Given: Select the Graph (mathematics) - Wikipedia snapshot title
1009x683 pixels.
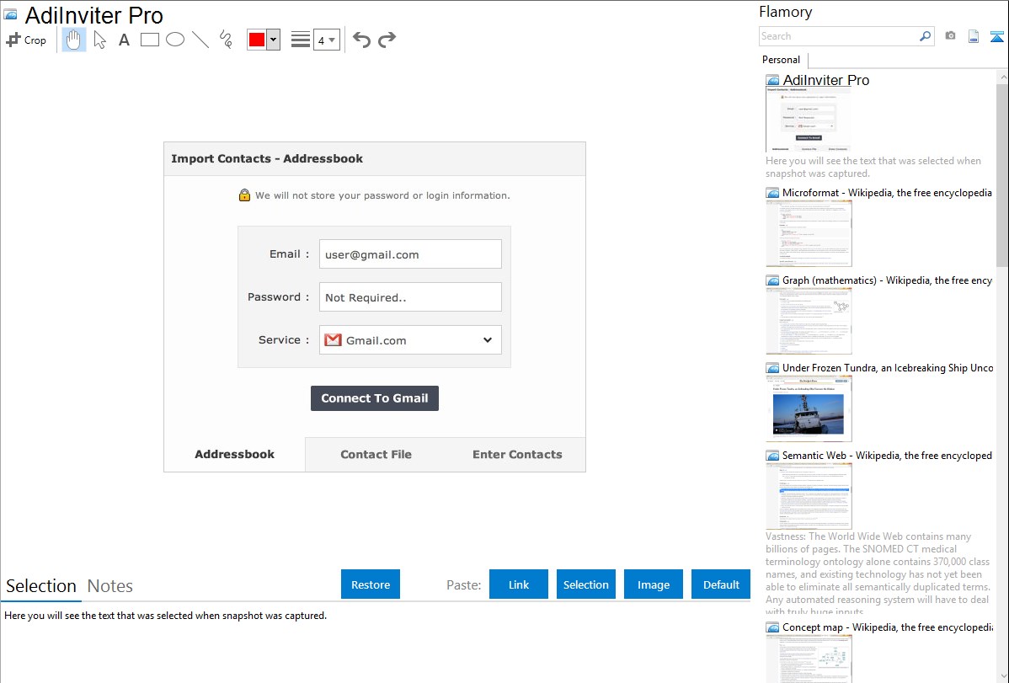Looking at the screenshot, I should coord(887,280).
